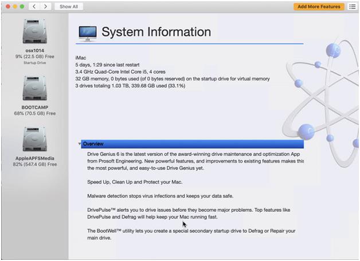The image size is (360, 261).
Task: Click the '82% (547.4 GB) Free' text
Action: click(x=35, y=164)
